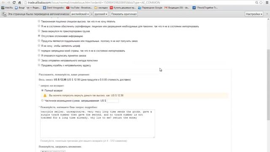
Task: Click the address bar URL
Action: coord(94,3)
